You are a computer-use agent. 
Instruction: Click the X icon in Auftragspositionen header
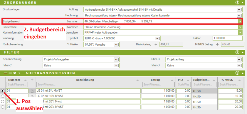click(x=14, y=73)
